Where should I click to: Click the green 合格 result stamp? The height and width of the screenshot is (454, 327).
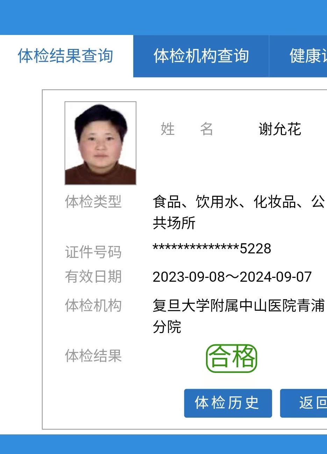tap(232, 358)
